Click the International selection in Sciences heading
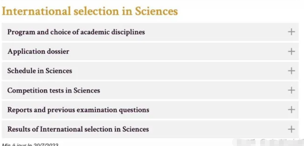Screen dimensions: 304x146 [90, 11]
